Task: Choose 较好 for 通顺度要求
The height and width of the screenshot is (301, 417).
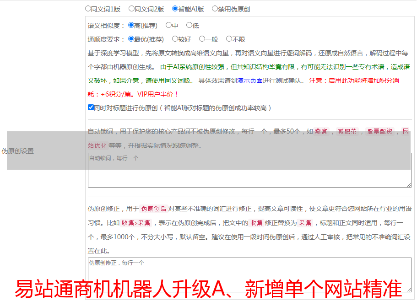Action: [x=175, y=39]
